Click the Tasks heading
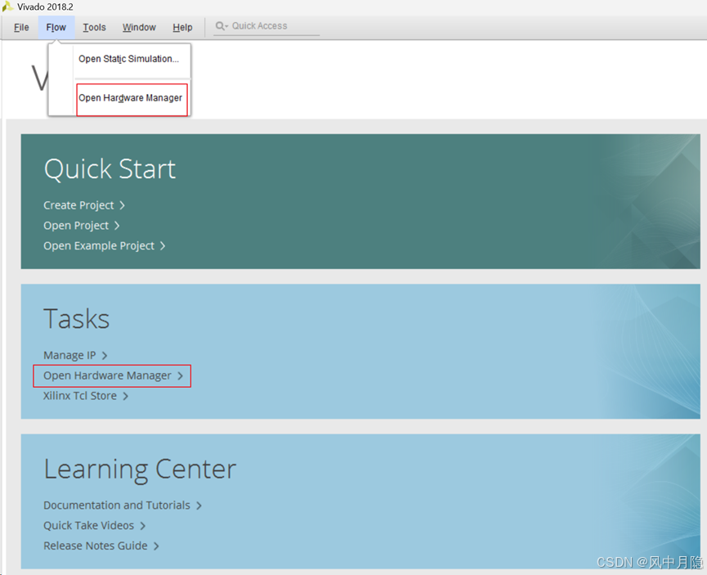 [x=77, y=319]
